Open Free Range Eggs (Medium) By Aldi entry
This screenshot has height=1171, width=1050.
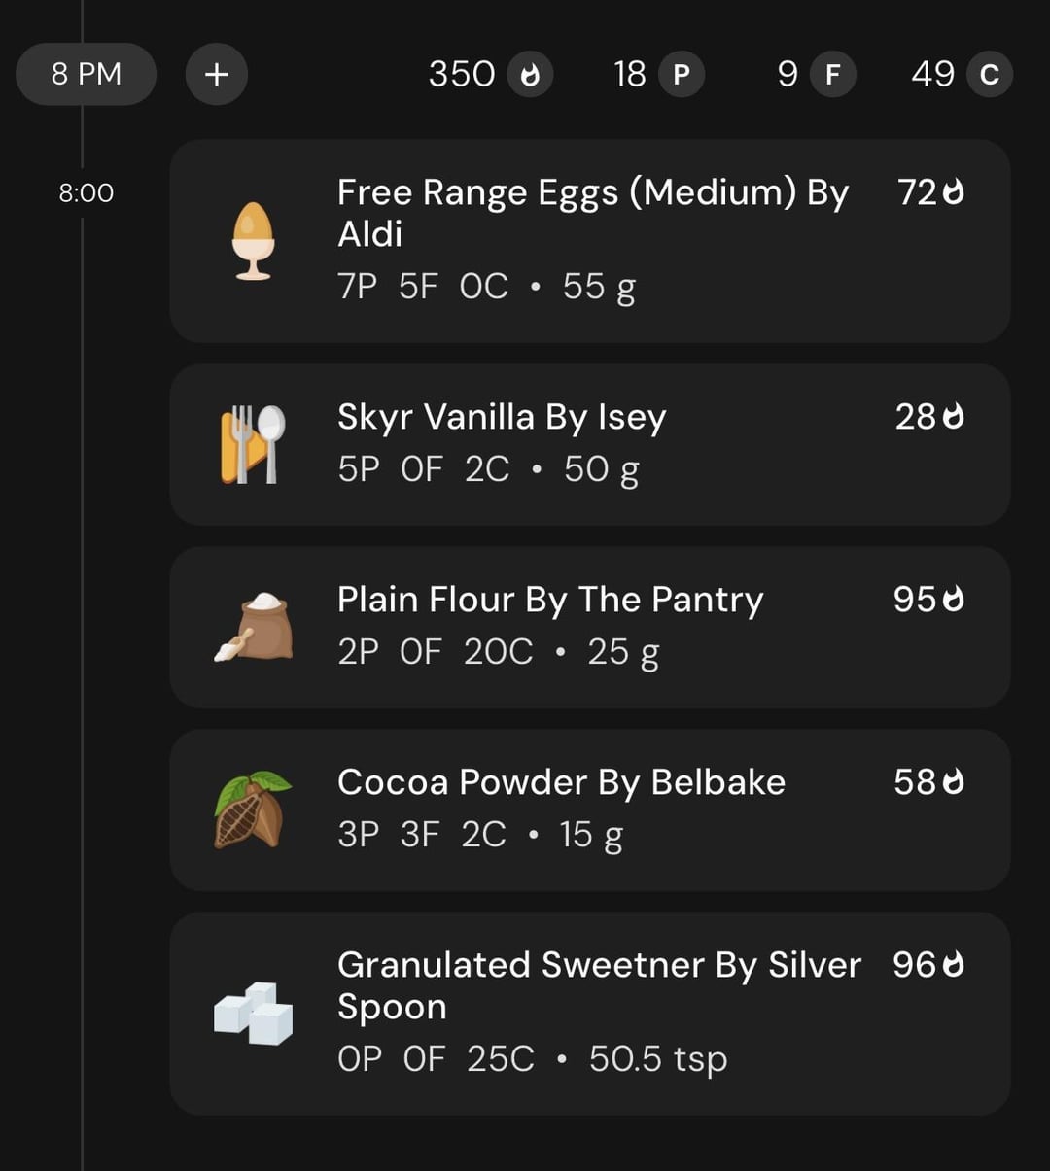coord(590,241)
